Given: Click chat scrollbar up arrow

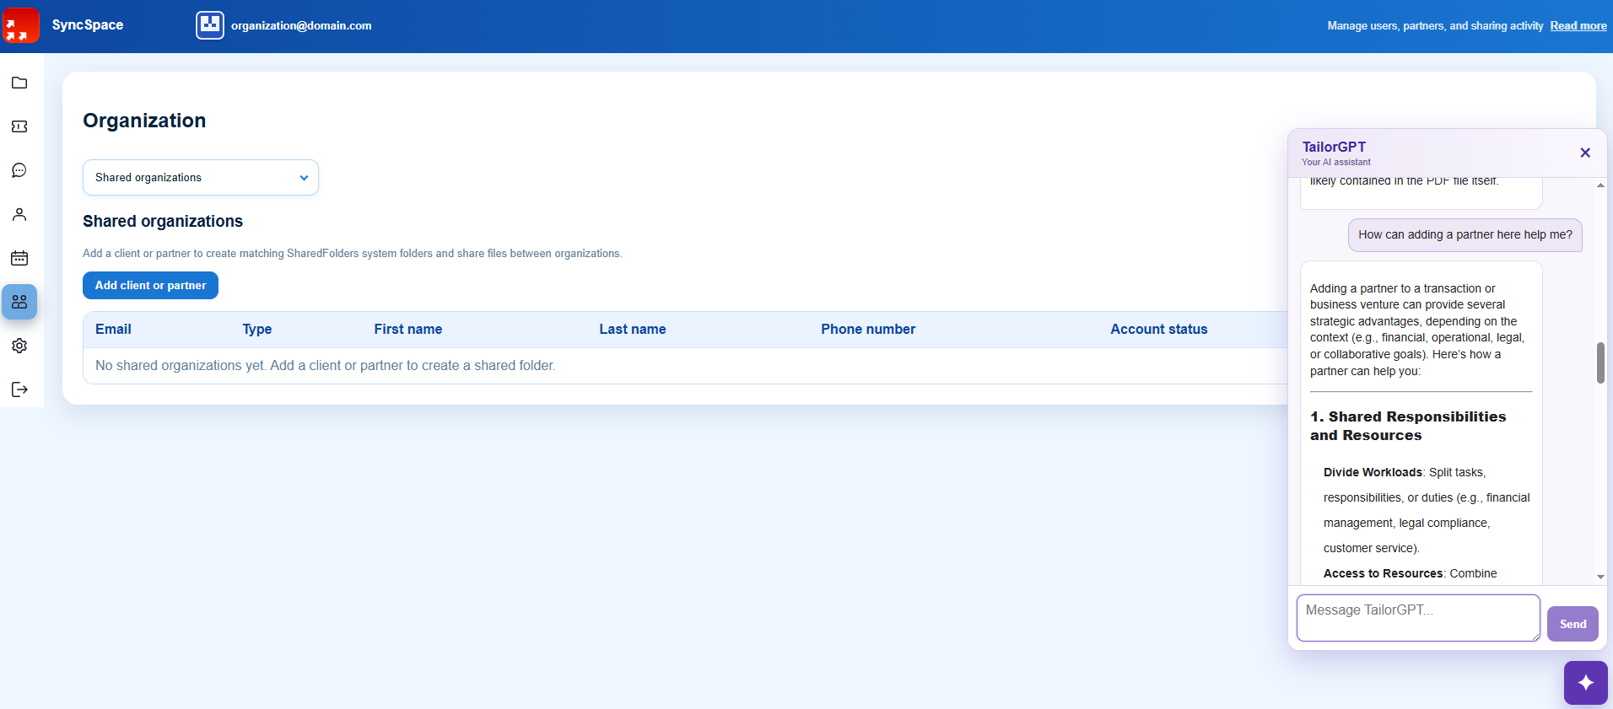Looking at the screenshot, I should tap(1600, 185).
